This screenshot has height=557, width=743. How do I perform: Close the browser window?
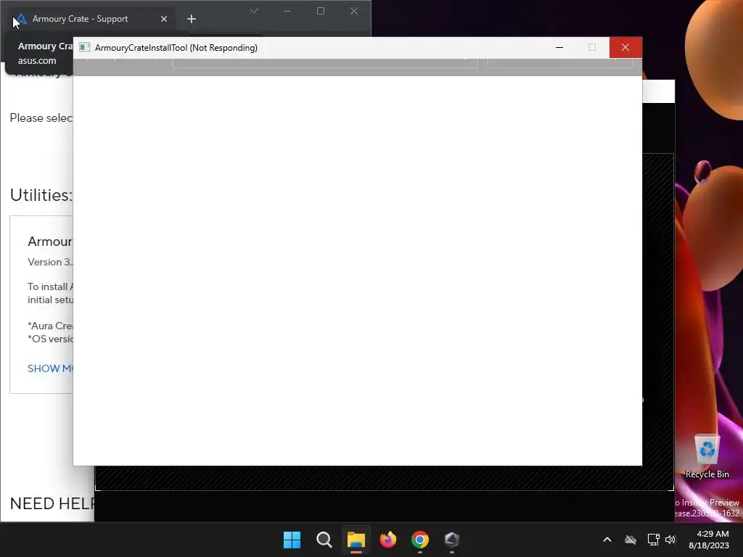click(354, 11)
